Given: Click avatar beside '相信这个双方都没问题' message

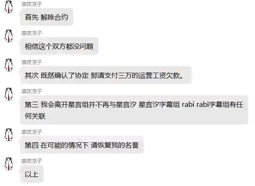Looking at the screenshot, I should pos(9,36).
